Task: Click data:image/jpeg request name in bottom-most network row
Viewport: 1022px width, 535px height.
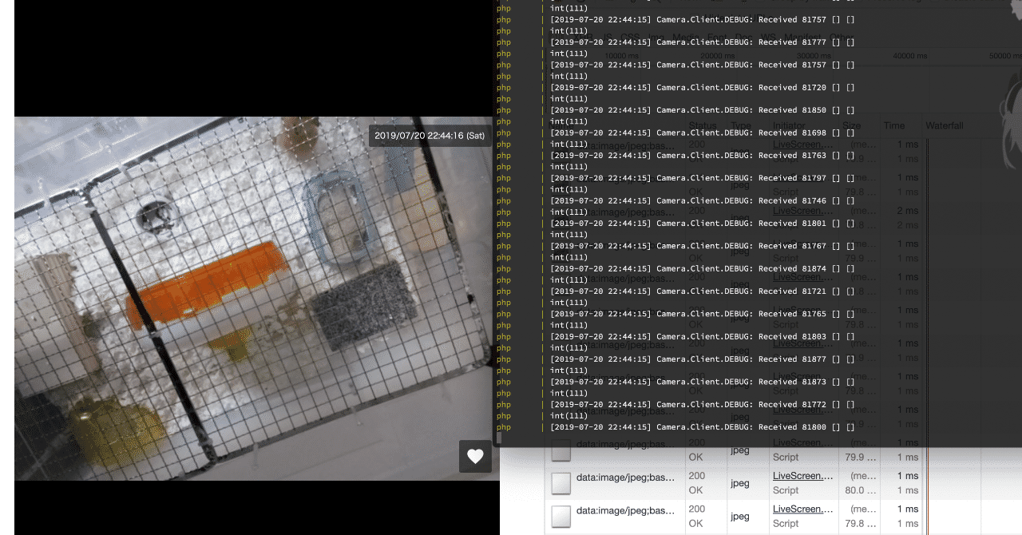Action: (x=625, y=510)
